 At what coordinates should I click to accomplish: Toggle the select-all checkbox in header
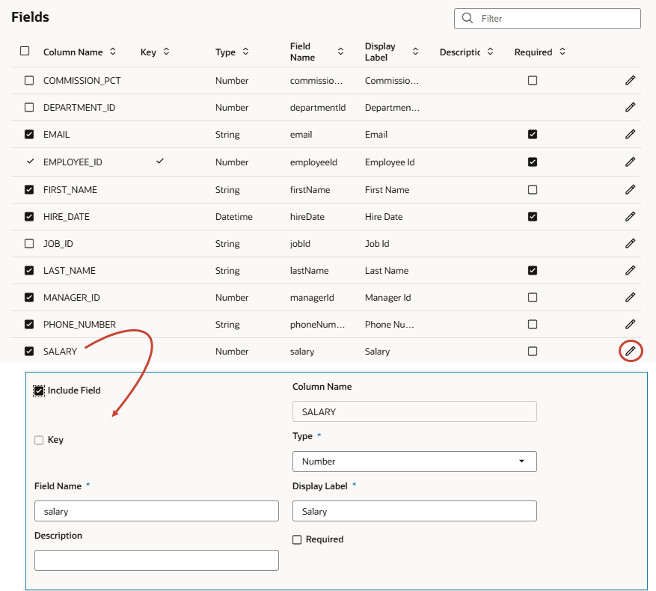(25, 51)
